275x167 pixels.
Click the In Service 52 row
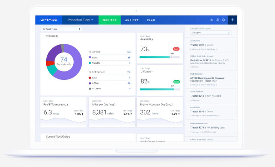click(110, 52)
